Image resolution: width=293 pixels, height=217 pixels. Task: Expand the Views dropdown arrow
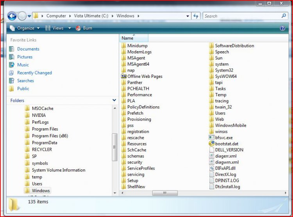[x=70, y=28]
